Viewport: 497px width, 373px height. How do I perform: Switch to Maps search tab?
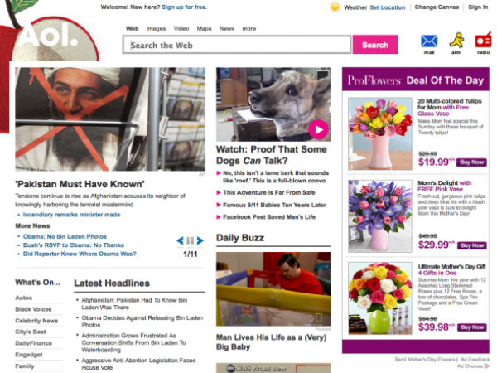[204, 28]
